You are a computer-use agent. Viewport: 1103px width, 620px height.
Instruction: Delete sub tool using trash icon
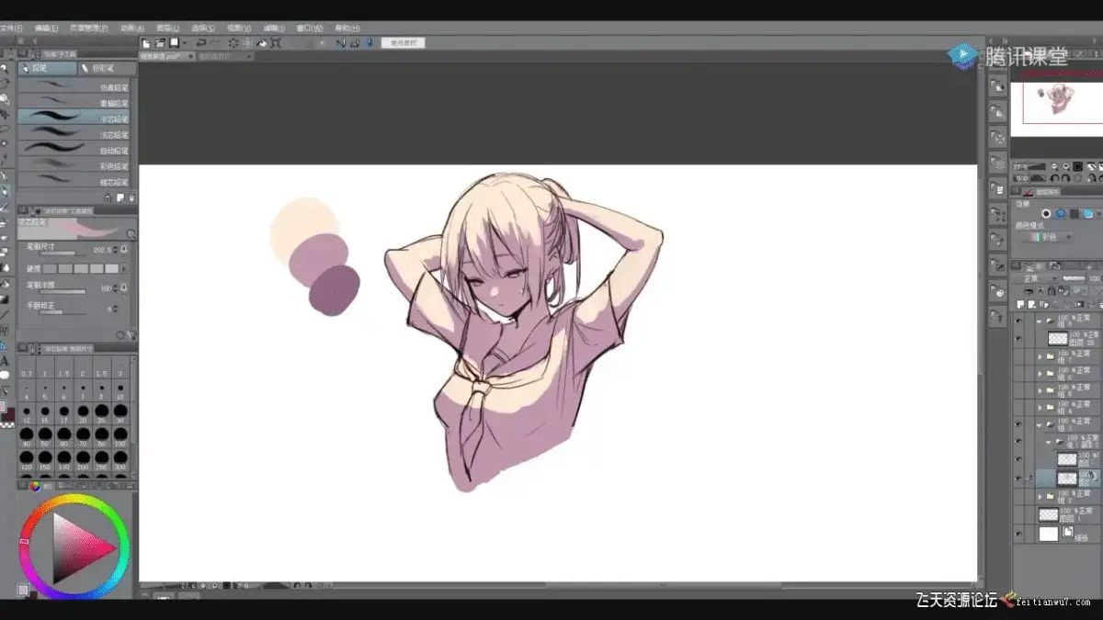[132, 197]
